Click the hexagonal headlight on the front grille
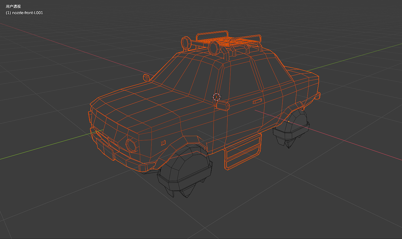This screenshot has height=239, width=402. coord(131,145)
